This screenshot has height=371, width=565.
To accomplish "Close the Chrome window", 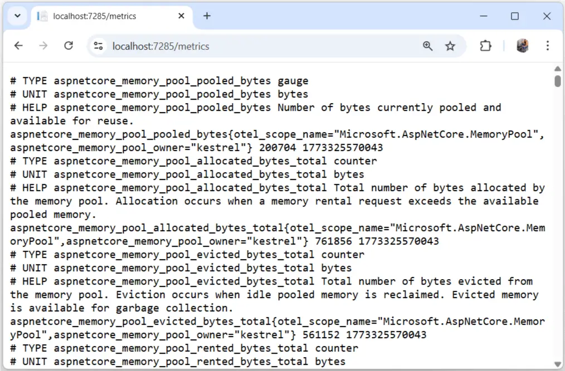I will tap(547, 16).
